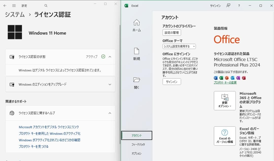Select the PowerPoint icon in product list
This screenshot has height=161, width=274.
click(227, 78)
